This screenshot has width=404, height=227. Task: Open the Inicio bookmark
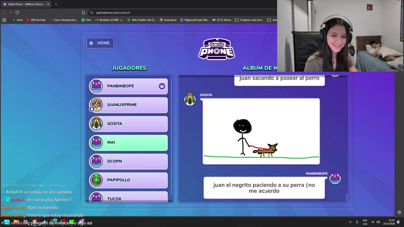click(x=17, y=20)
